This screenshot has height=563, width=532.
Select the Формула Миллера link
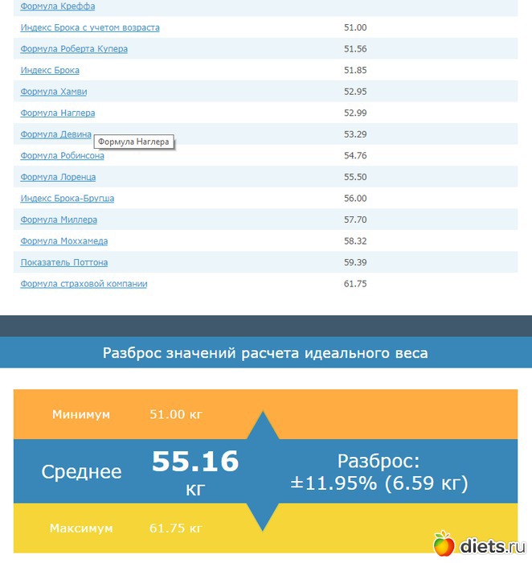[59, 220]
